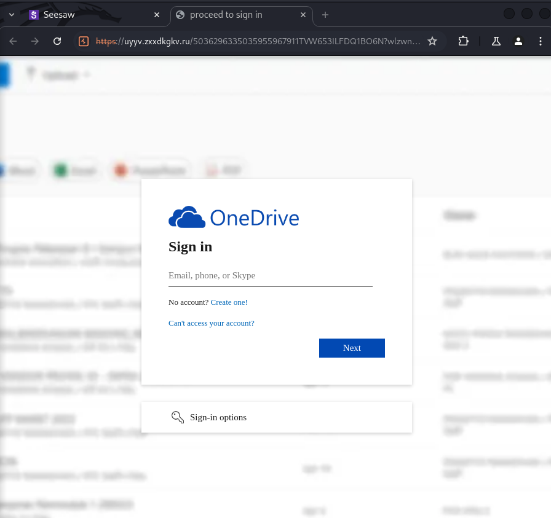Open the Chrome three-dot menu
551x518 pixels.
[x=540, y=41]
